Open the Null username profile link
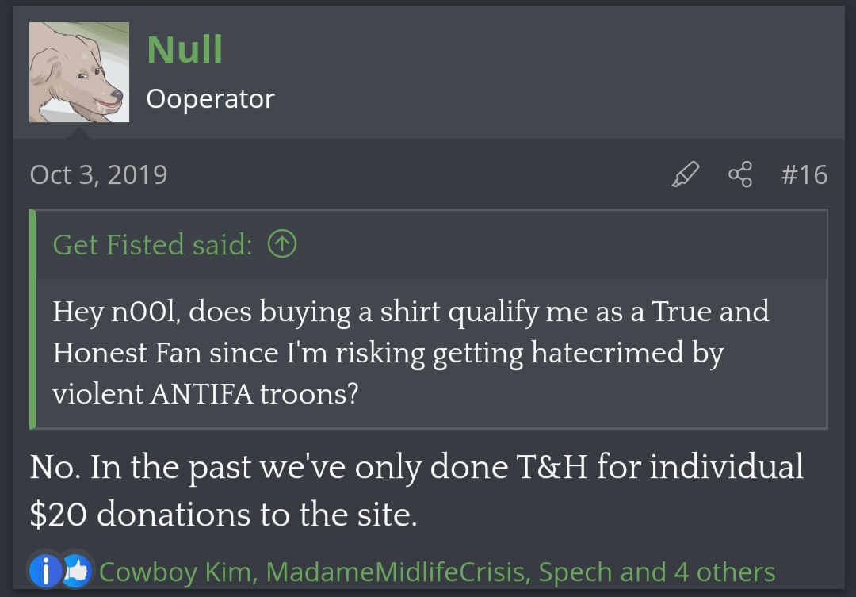Image resolution: width=856 pixels, height=597 pixels. [x=185, y=50]
